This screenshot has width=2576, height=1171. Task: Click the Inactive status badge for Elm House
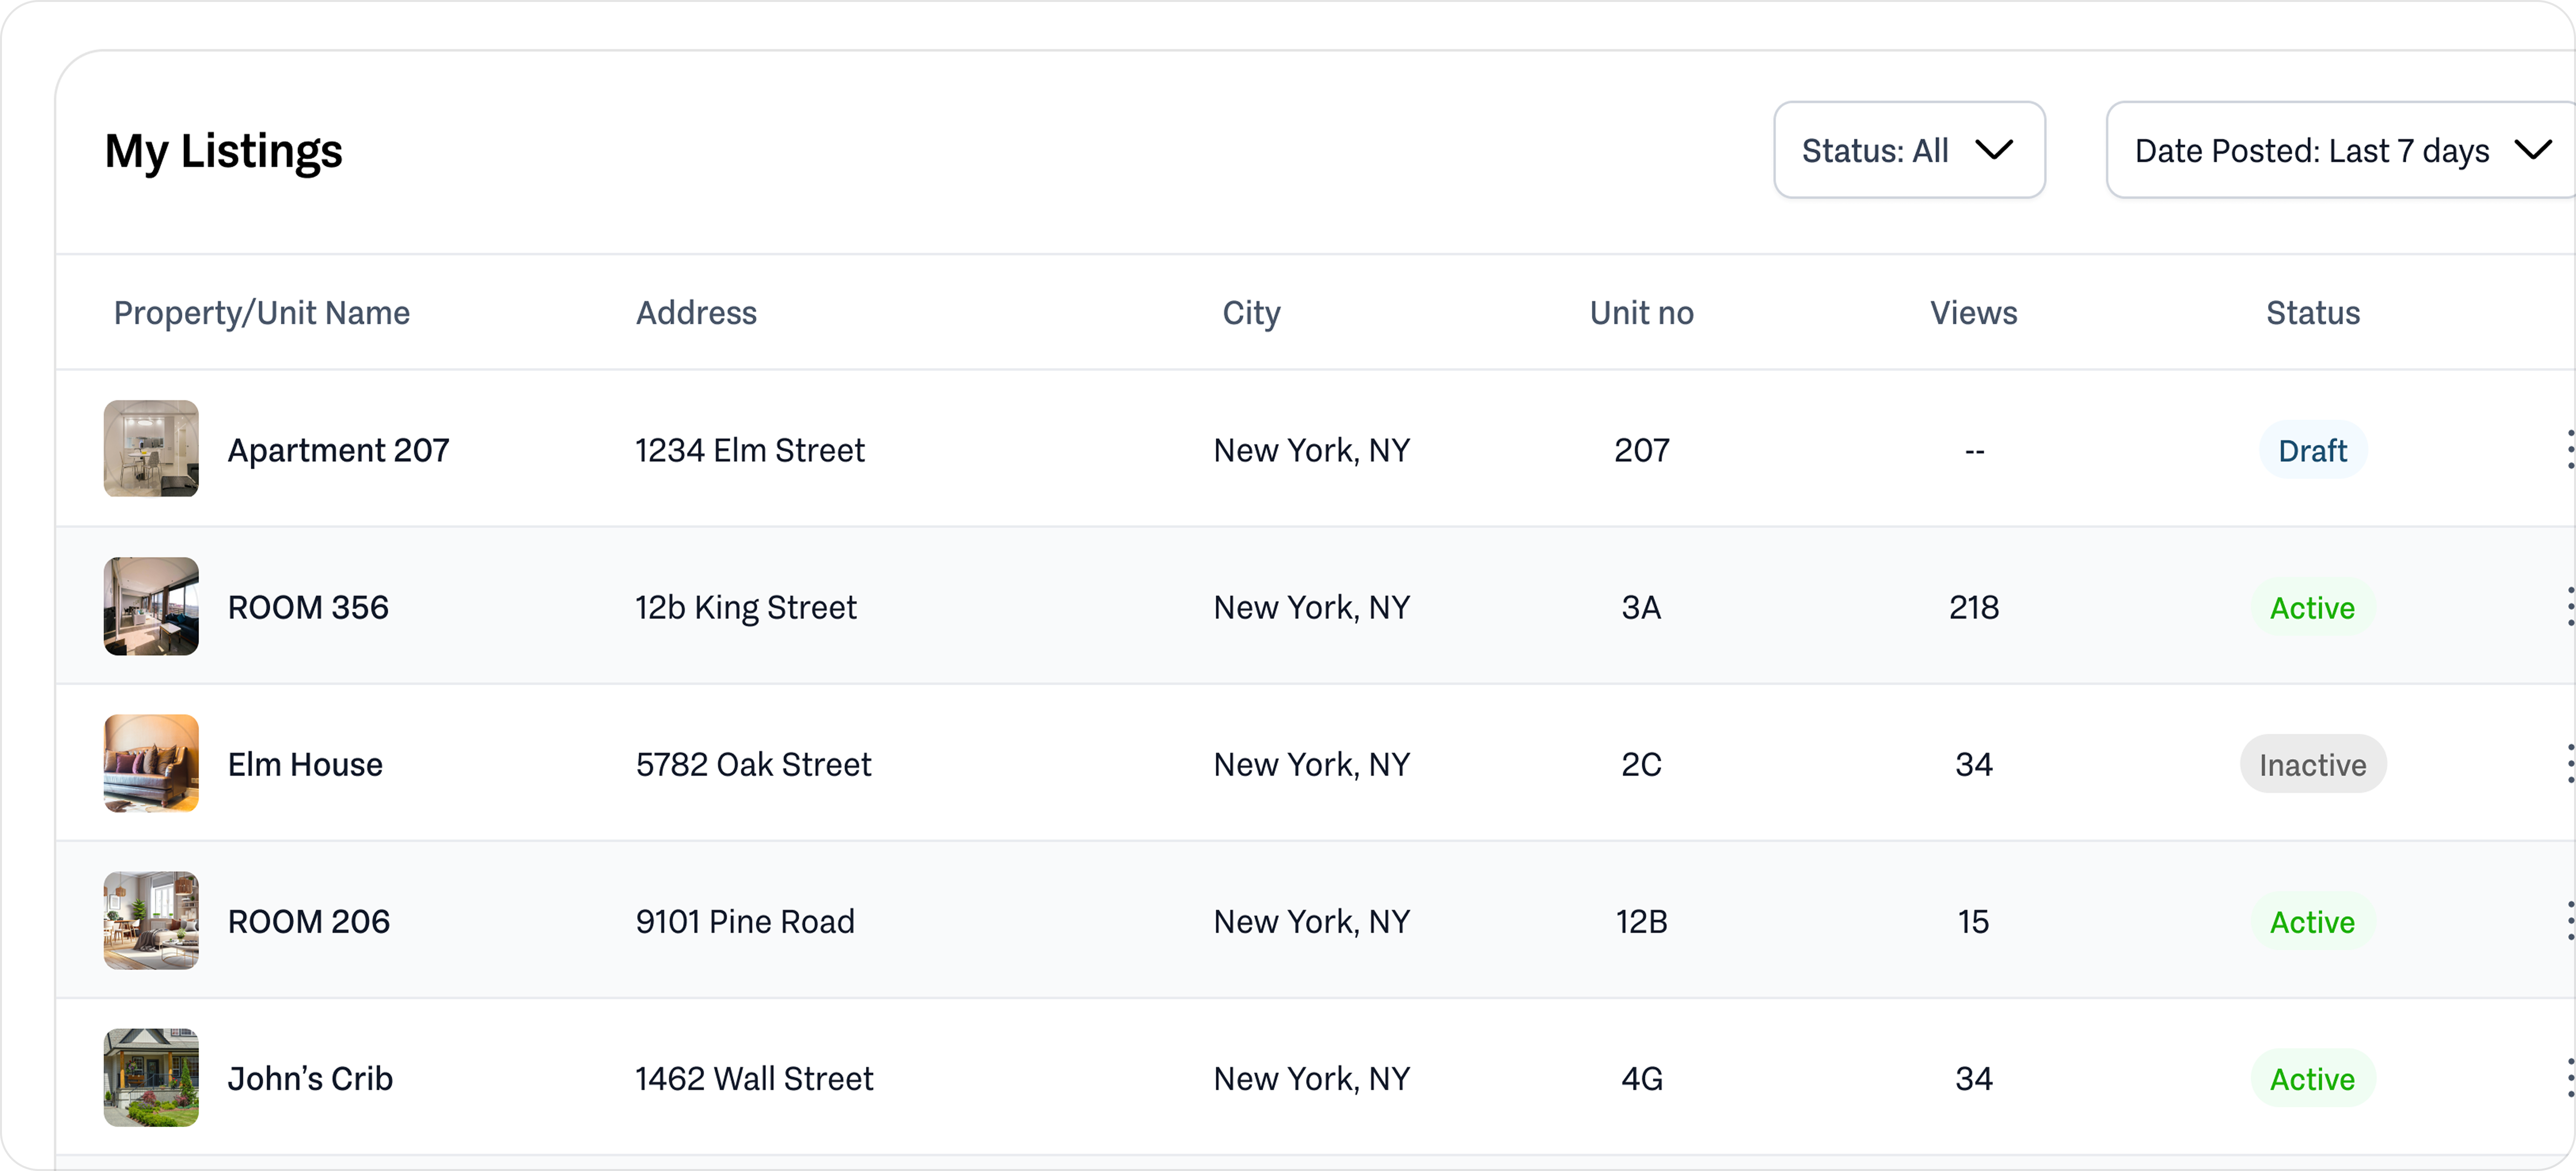point(2313,764)
